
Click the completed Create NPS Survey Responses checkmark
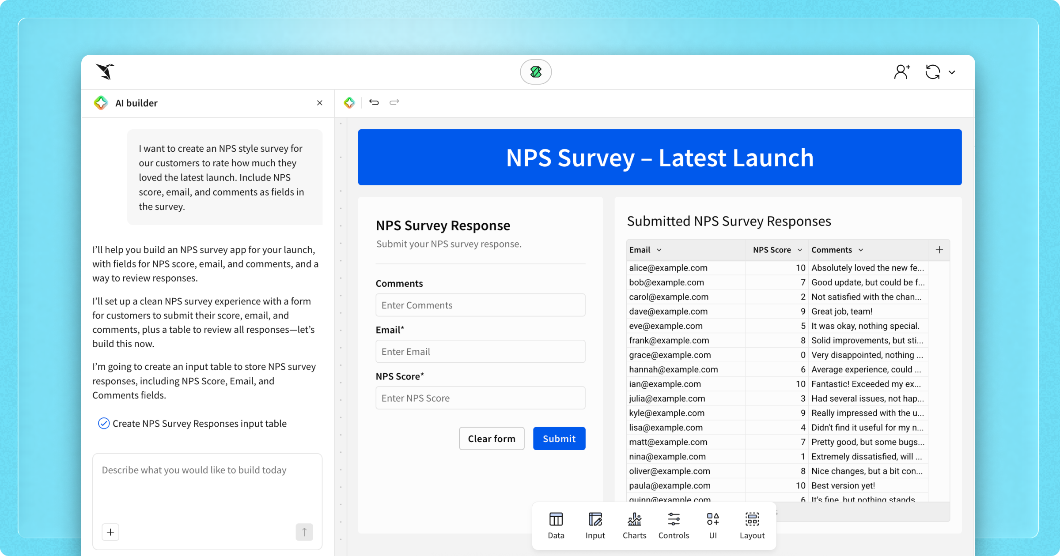pyautogui.click(x=104, y=424)
